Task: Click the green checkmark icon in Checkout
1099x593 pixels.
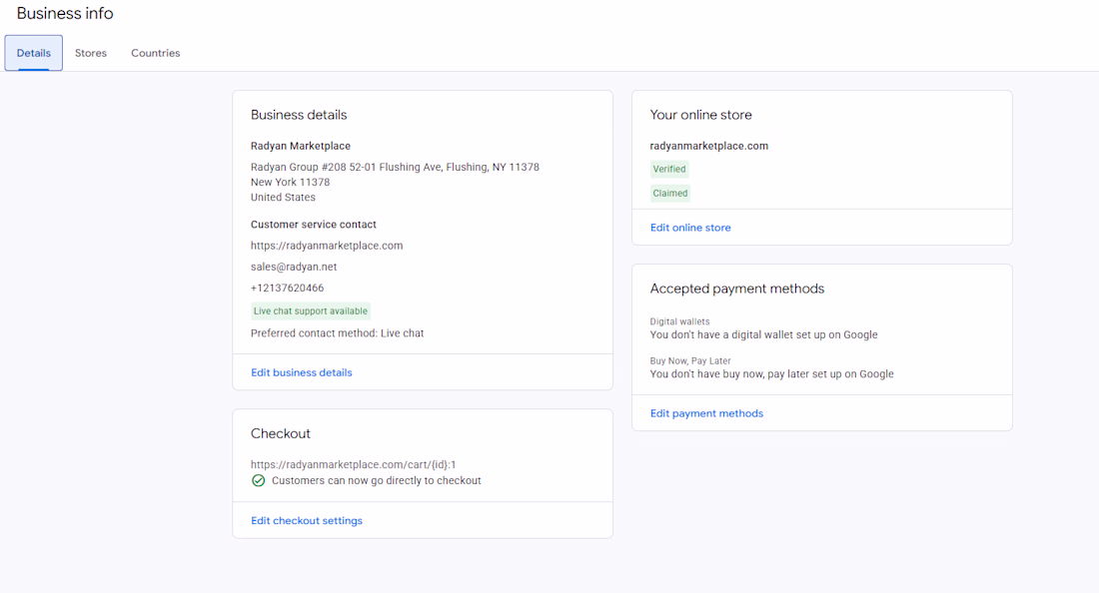Action: click(x=258, y=480)
